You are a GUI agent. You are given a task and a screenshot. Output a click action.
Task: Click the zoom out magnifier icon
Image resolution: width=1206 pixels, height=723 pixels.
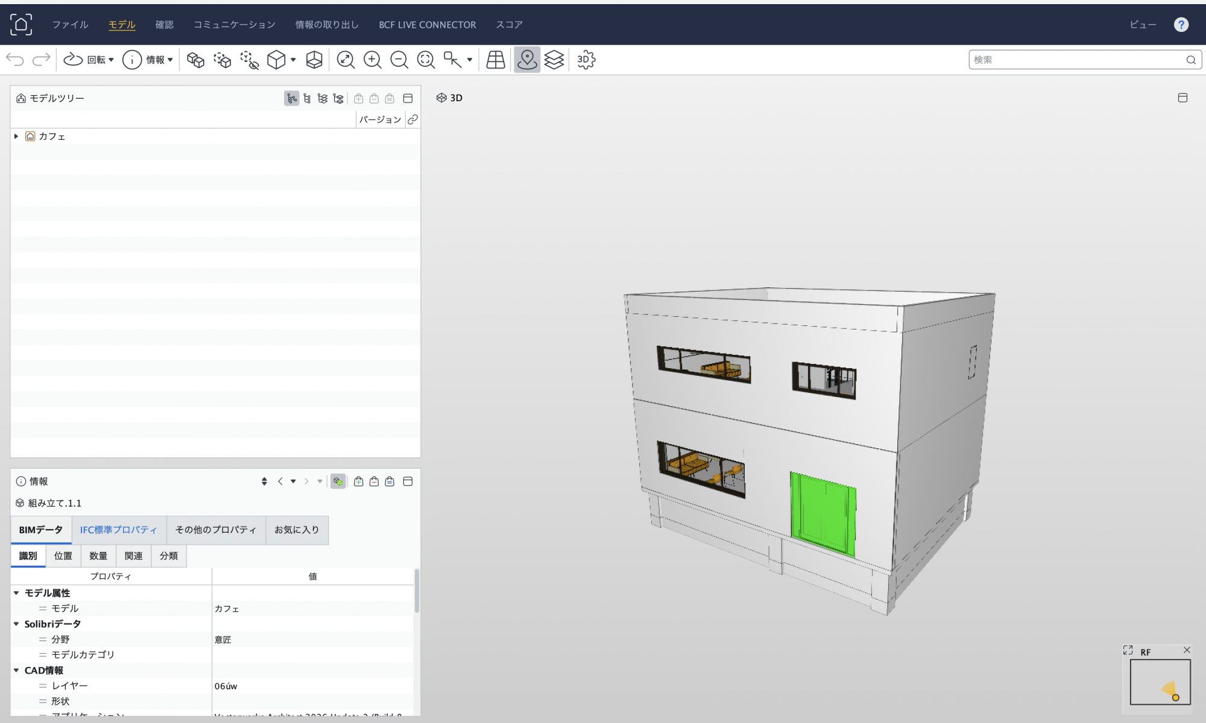click(x=399, y=60)
